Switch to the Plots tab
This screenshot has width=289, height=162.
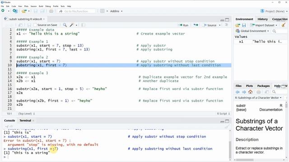pos(249,86)
